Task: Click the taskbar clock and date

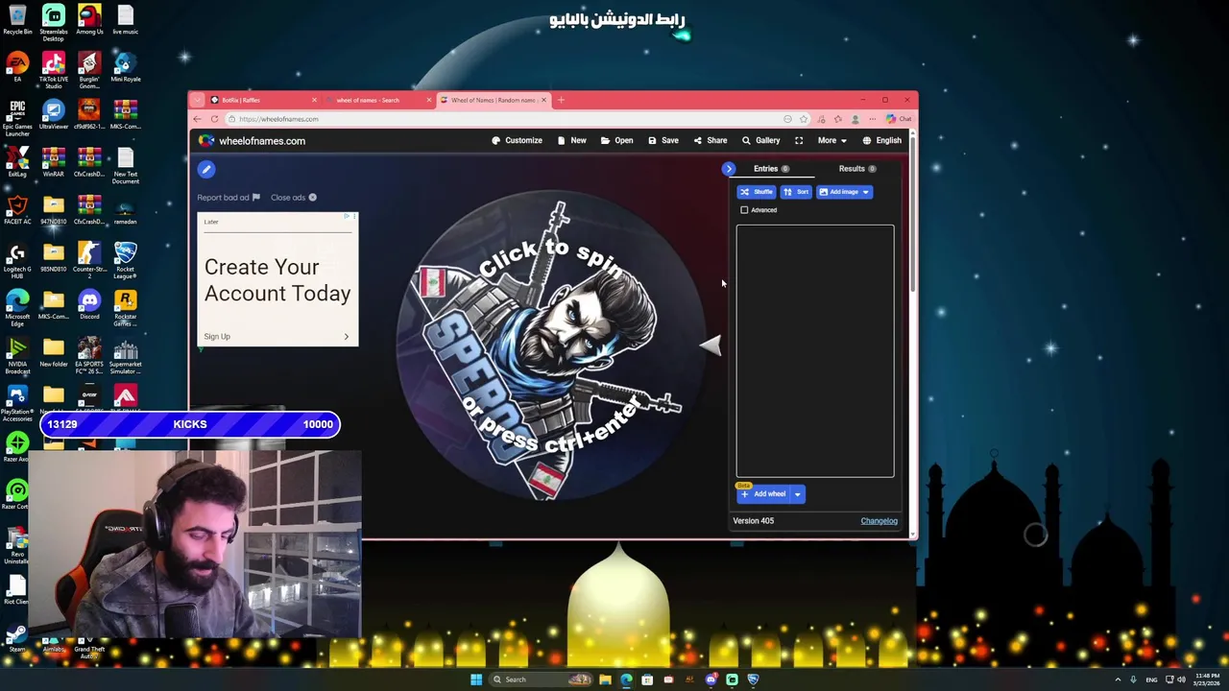Action: click(1207, 679)
